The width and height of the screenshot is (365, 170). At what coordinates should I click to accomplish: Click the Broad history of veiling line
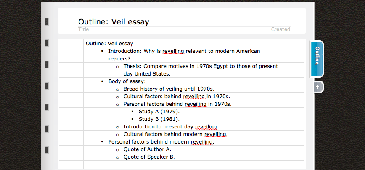tap(169, 89)
